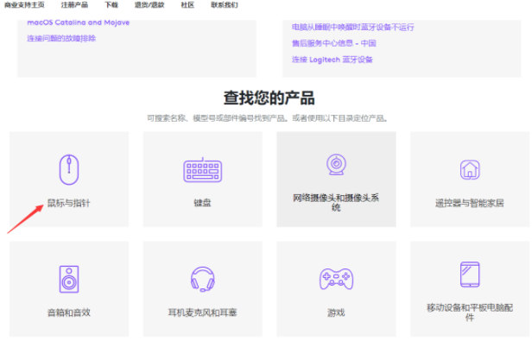Select 退货/退款 in the top menu
This screenshot has height=341, width=532.
tap(149, 5)
